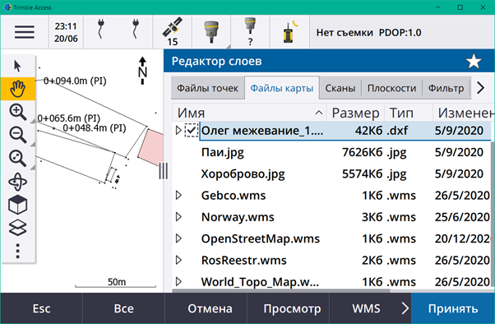Click the zoom out magnifier

pyautogui.click(x=18, y=135)
